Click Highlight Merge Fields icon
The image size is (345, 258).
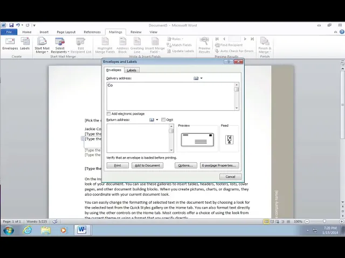coord(105,45)
